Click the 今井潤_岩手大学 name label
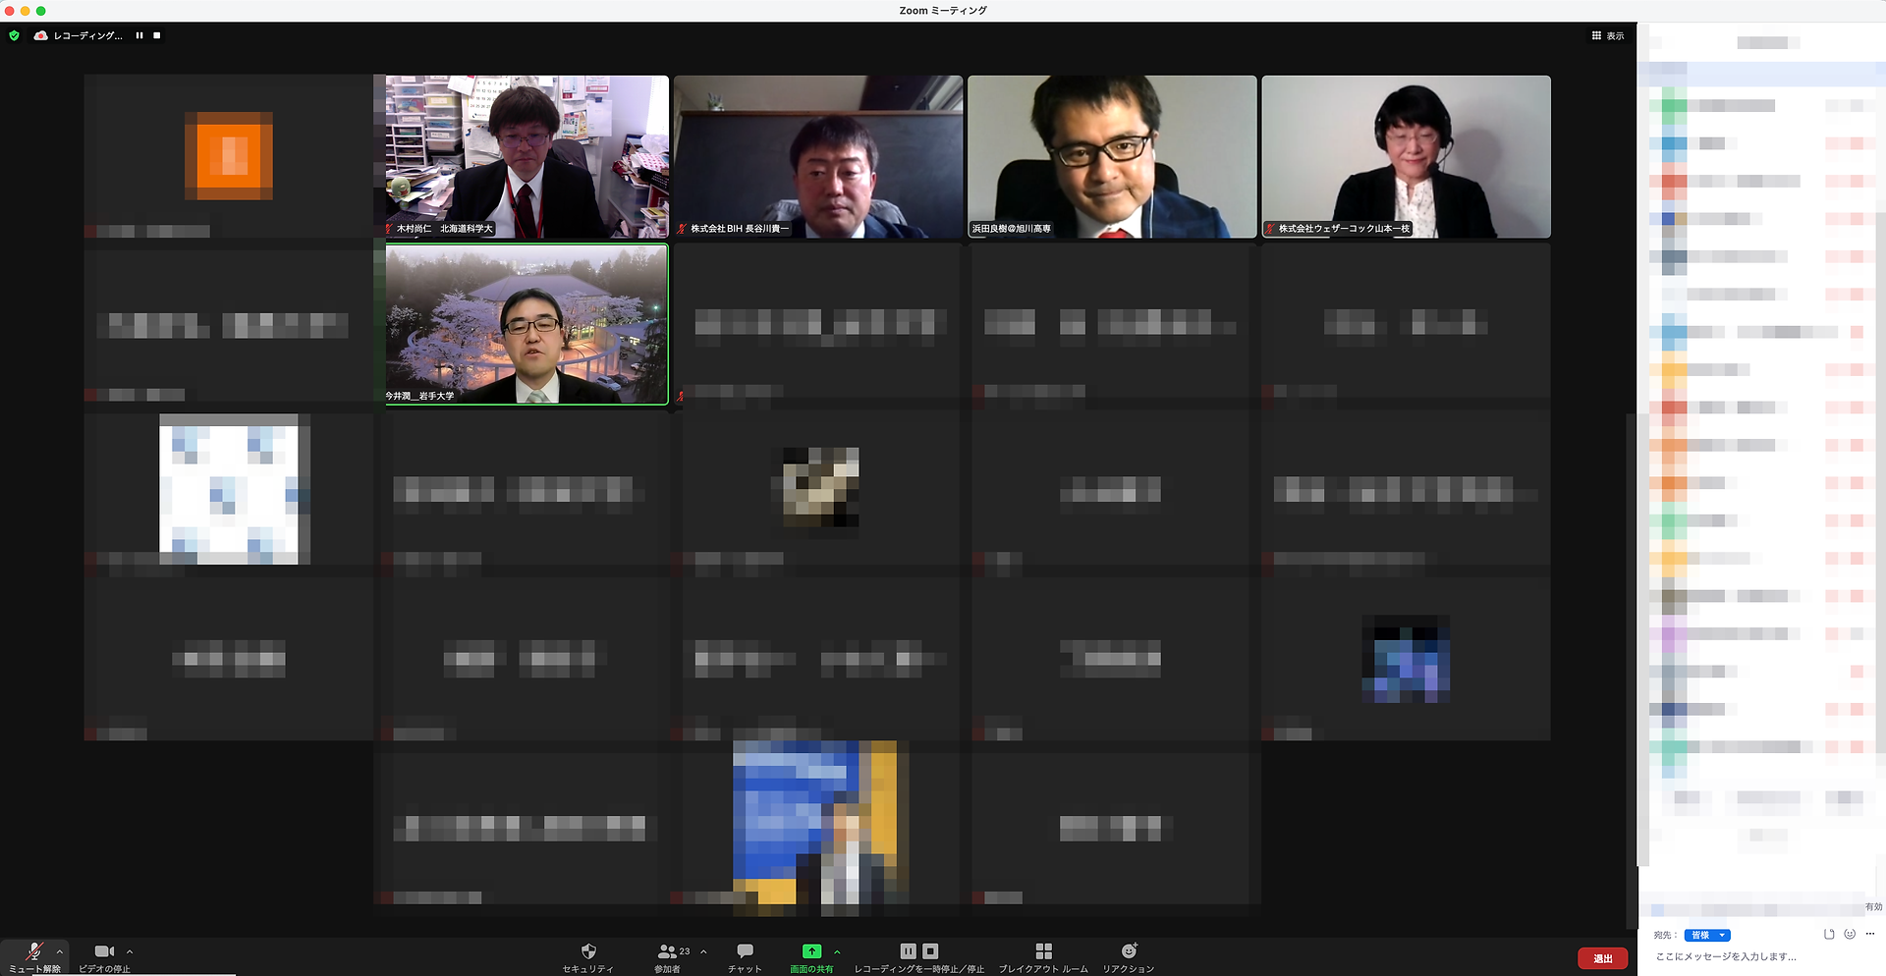 click(x=419, y=397)
